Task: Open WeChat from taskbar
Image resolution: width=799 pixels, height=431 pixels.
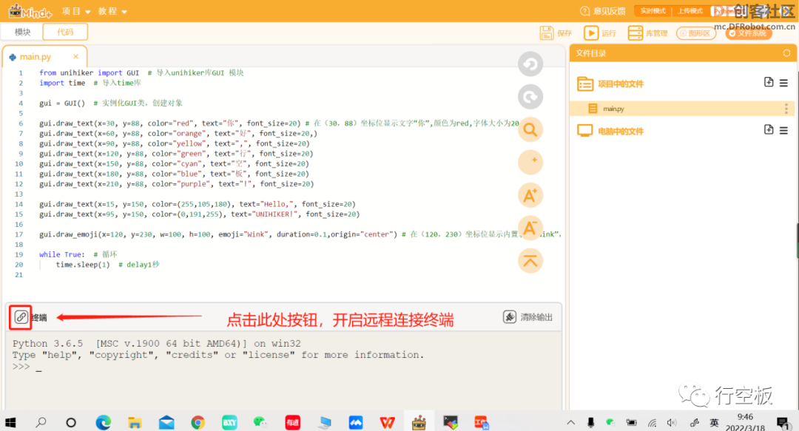Action: click(260, 422)
